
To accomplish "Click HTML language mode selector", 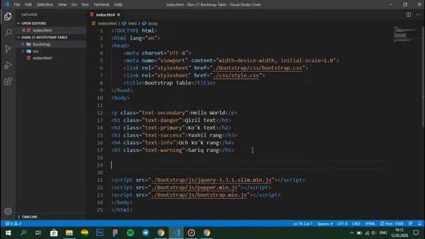I will [370, 224].
